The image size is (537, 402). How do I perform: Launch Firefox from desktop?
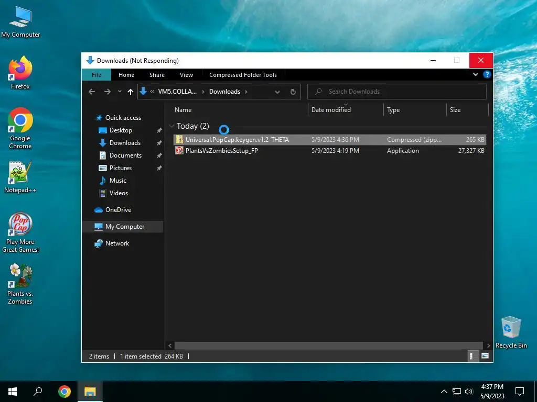[20, 73]
